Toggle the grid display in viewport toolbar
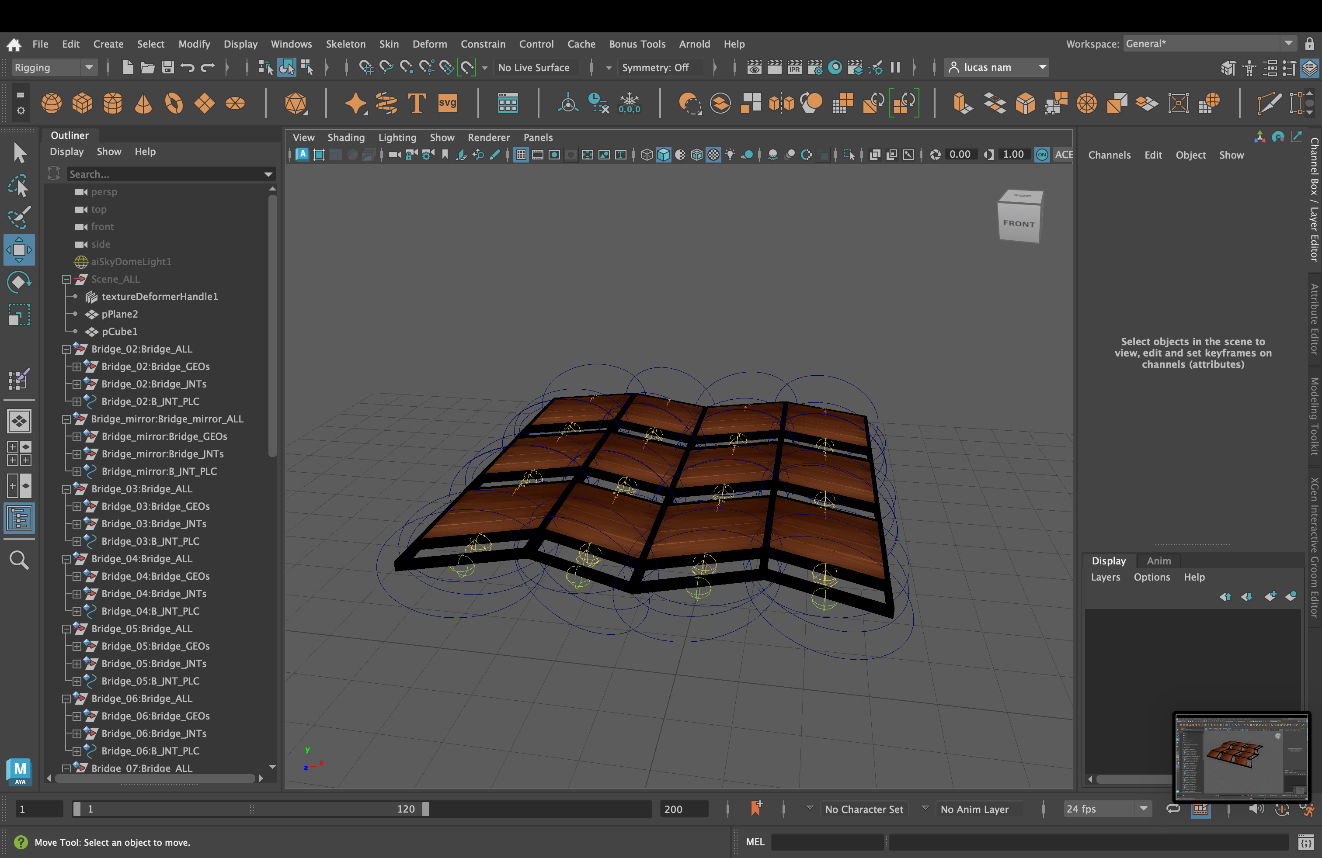The width and height of the screenshot is (1322, 858). 521,155
